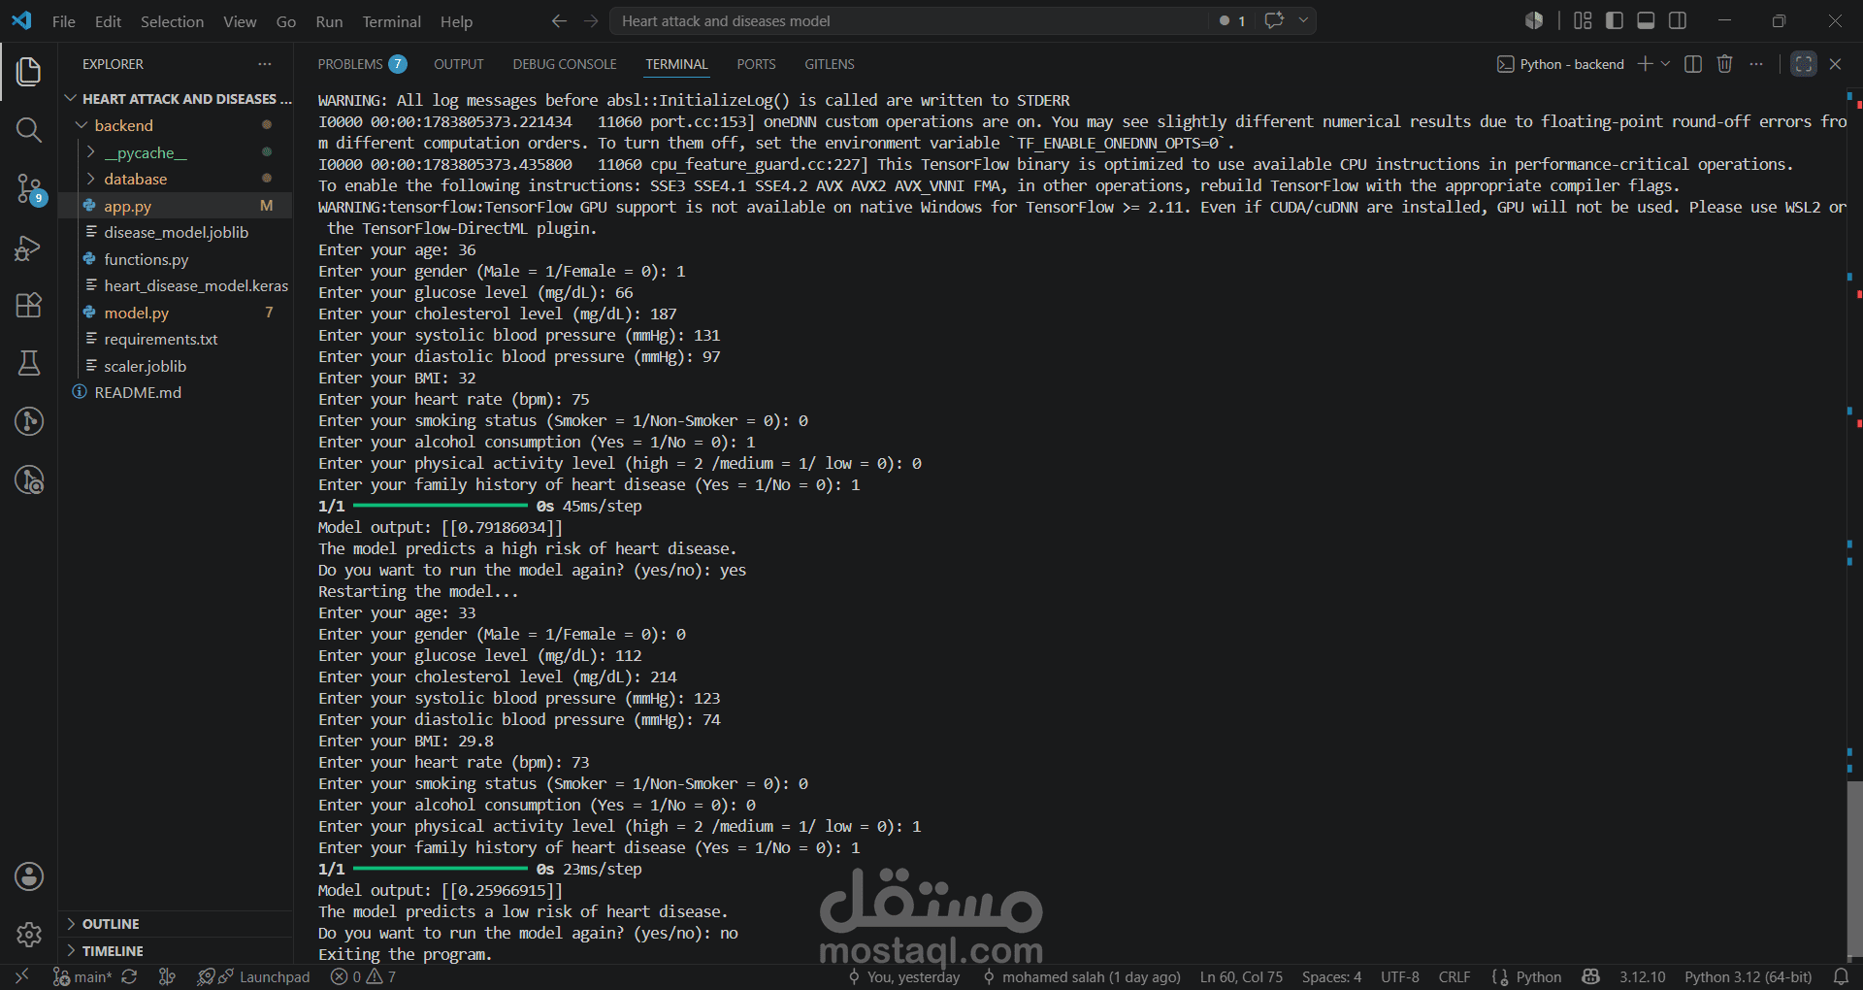Viewport: 1863px width, 990px height.
Task: Open the Selection menu
Action: point(172,21)
